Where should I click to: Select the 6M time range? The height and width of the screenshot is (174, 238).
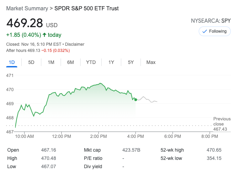(x=71, y=62)
